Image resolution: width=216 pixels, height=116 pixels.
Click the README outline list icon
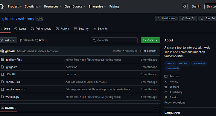click(x=155, y=108)
